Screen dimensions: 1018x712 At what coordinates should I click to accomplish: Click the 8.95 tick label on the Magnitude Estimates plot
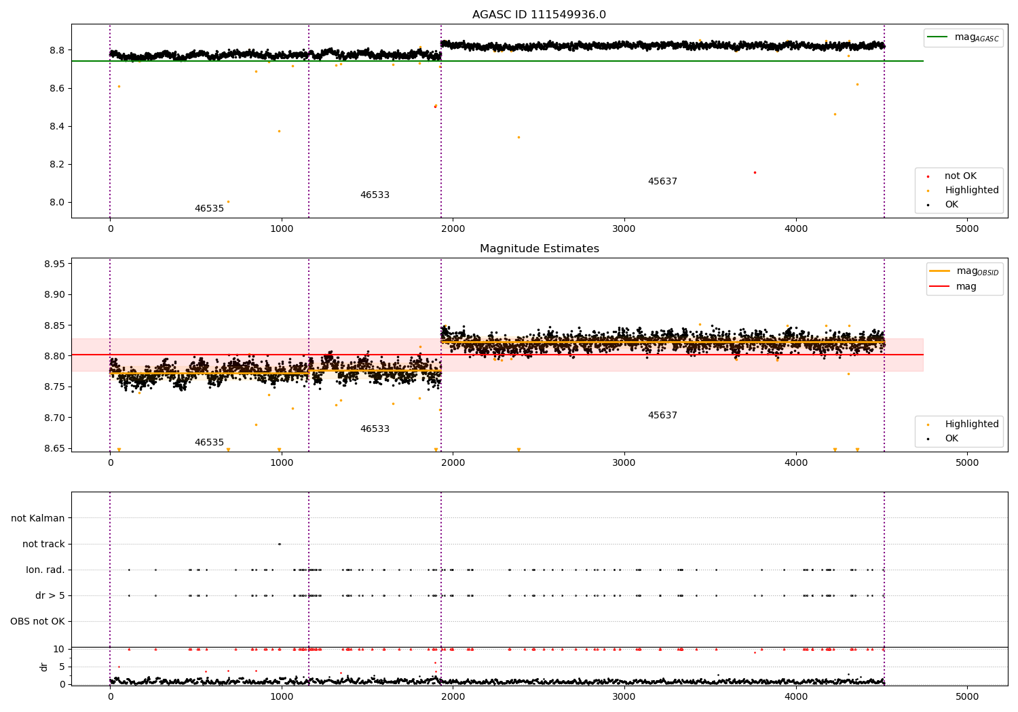[x=54, y=264]
